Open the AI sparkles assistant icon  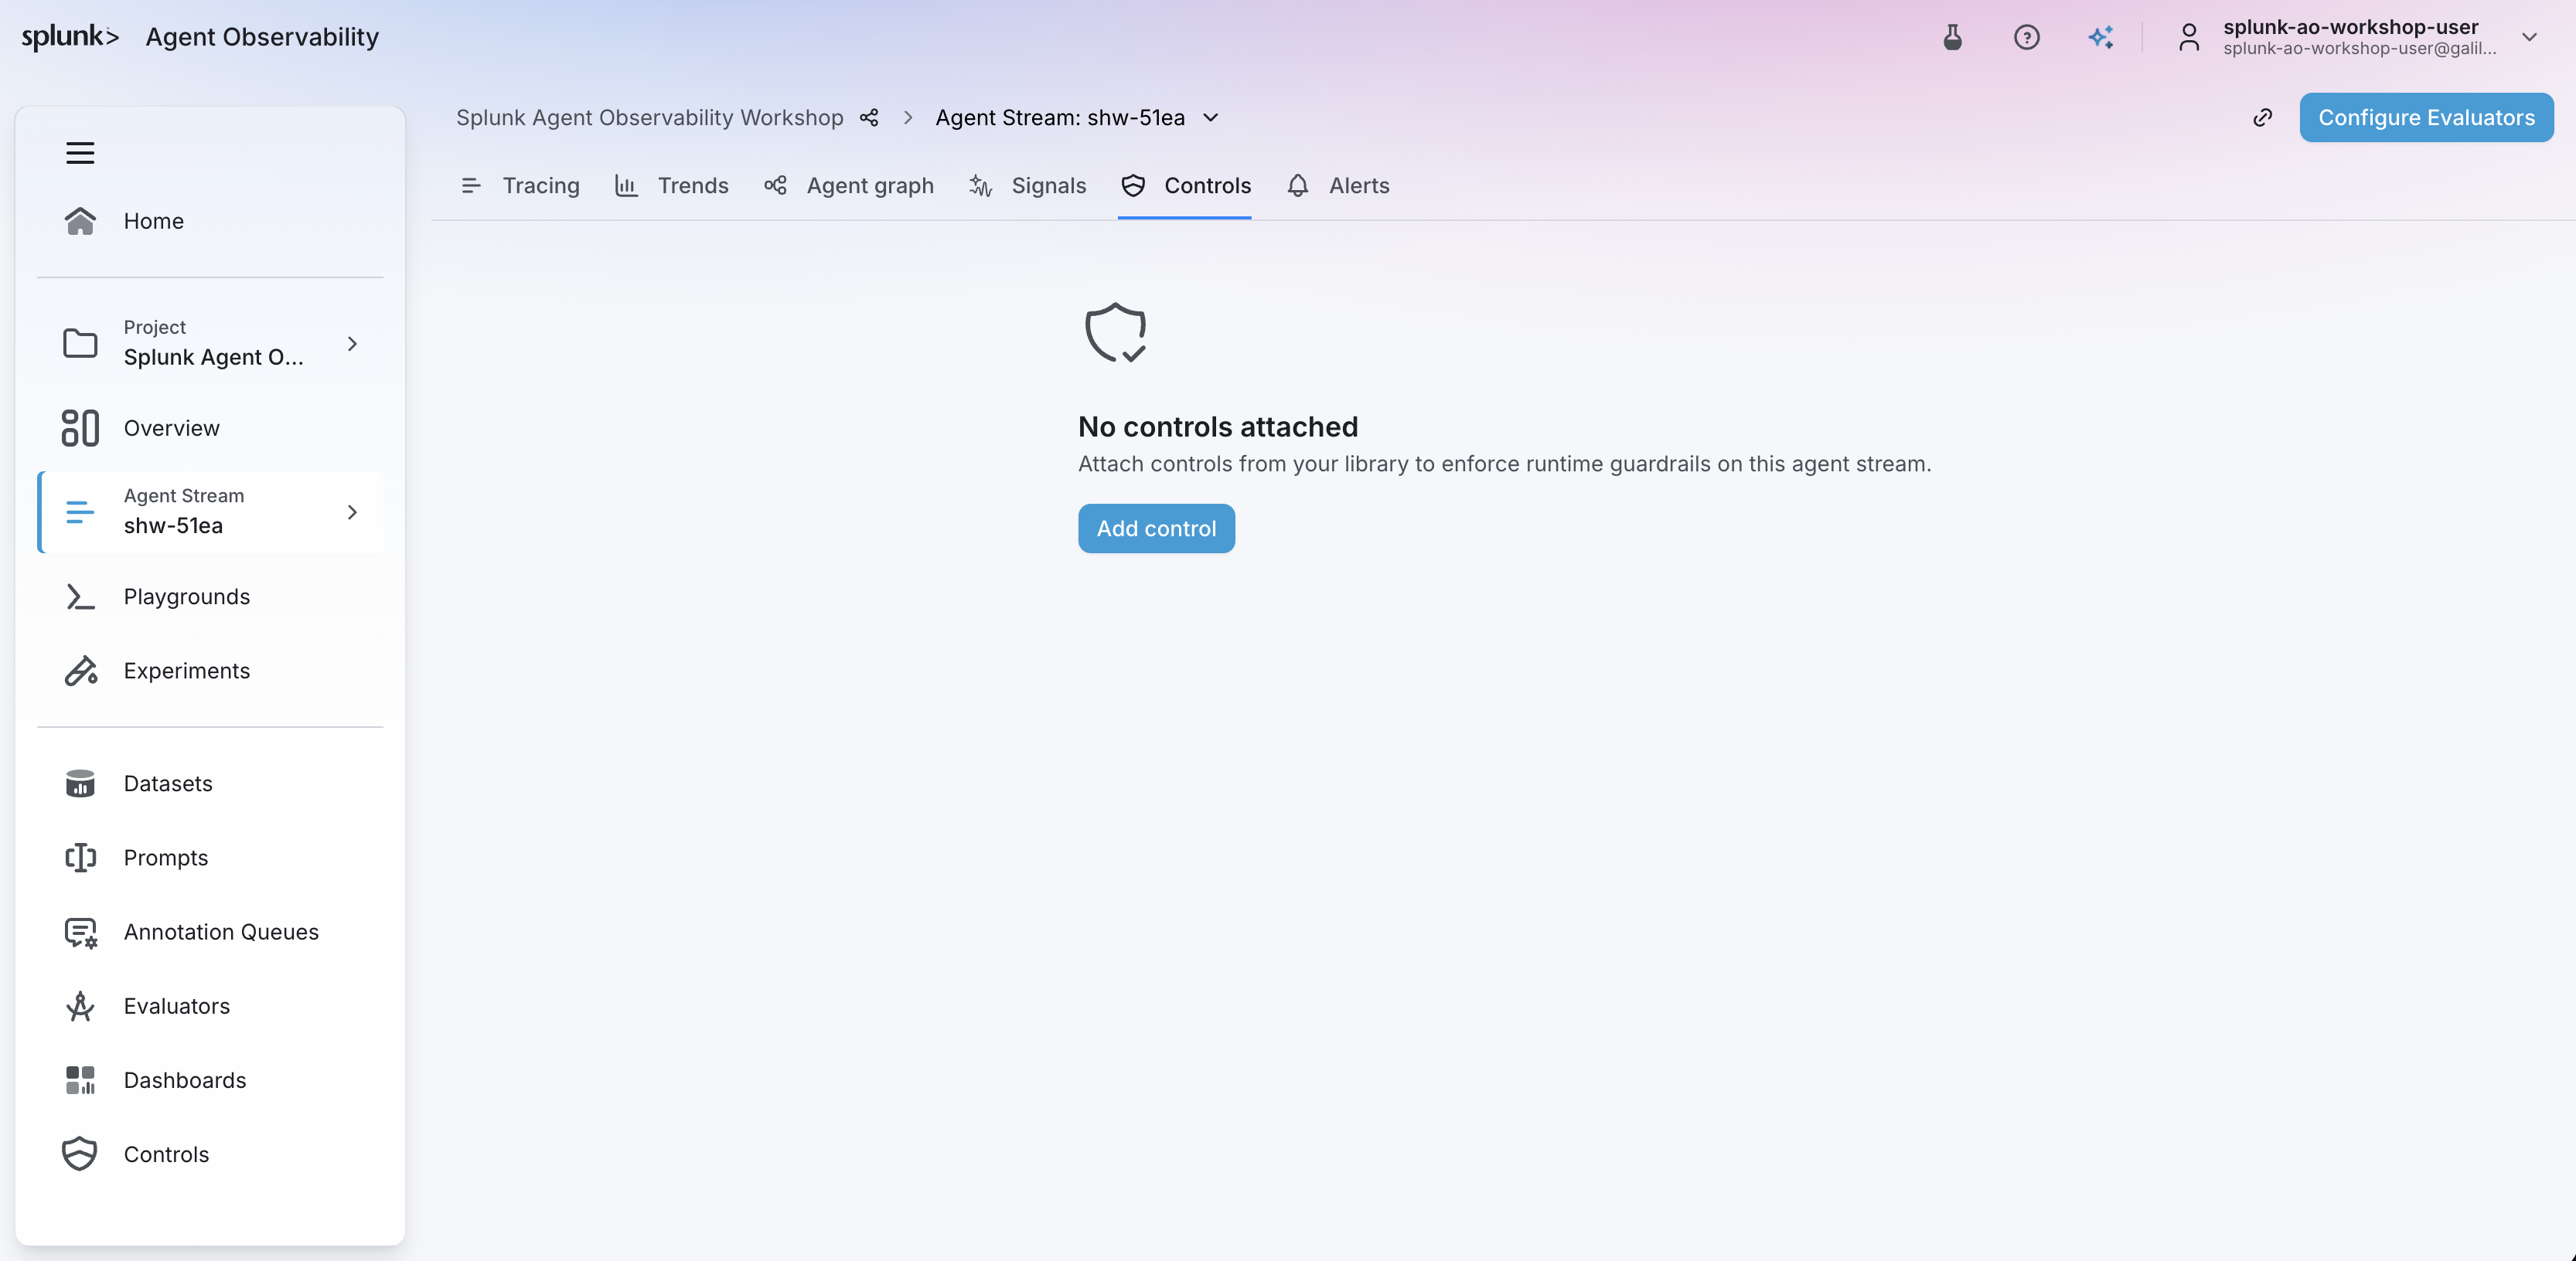[x=2101, y=37]
